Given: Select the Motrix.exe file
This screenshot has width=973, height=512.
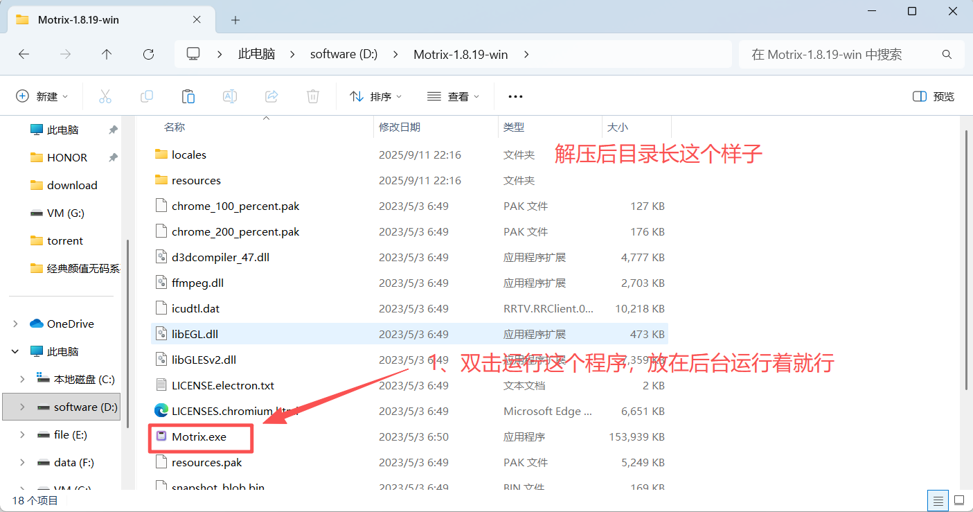Looking at the screenshot, I should click(199, 436).
